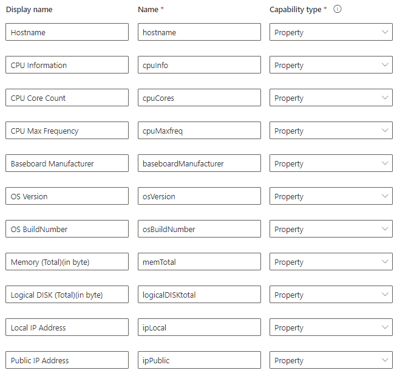The width and height of the screenshot is (397, 373).
Task: Expand Capability type dropdown for memTotal
Action: (331, 262)
